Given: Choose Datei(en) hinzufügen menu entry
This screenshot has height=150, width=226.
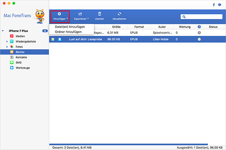Looking at the screenshot, I should (x=70, y=27).
